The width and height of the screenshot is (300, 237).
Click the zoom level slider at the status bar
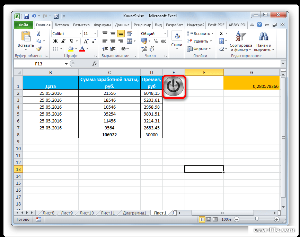click(x=256, y=219)
